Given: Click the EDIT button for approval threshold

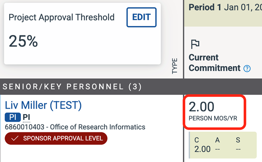Looking at the screenshot, I should [x=141, y=17].
